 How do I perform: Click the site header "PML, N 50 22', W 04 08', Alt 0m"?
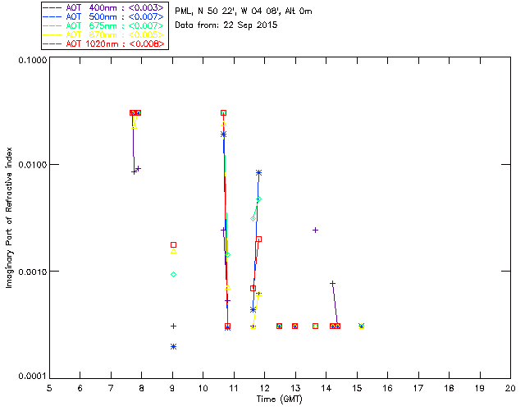coord(244,11)
